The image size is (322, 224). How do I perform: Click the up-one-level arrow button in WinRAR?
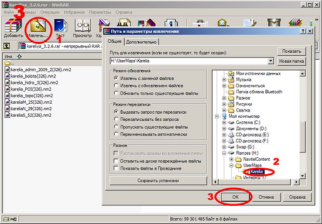(7, 46)
